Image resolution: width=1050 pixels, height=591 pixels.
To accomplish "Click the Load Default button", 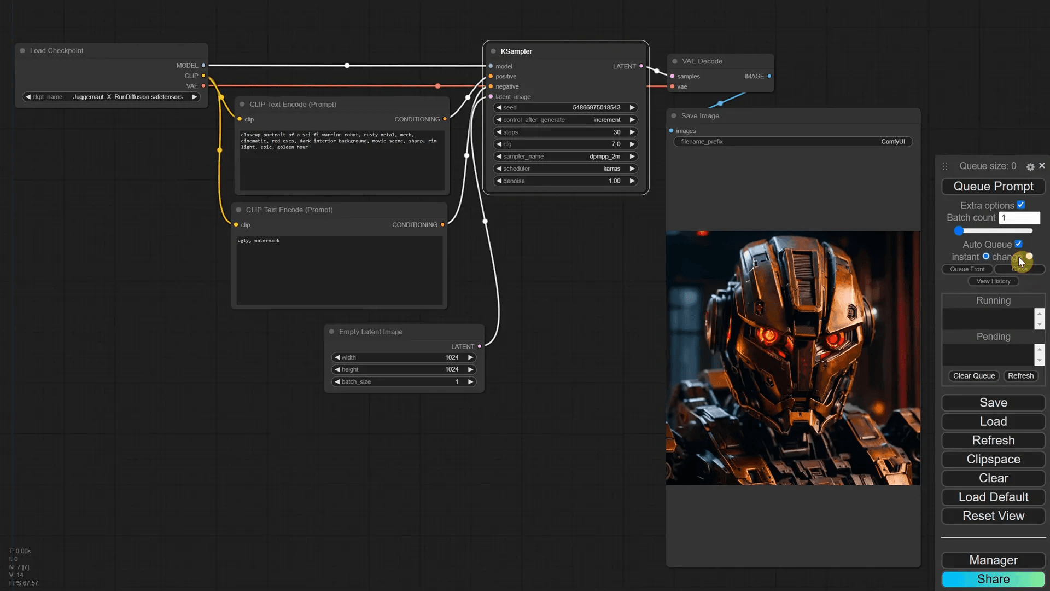I will [x=993, y=497].
